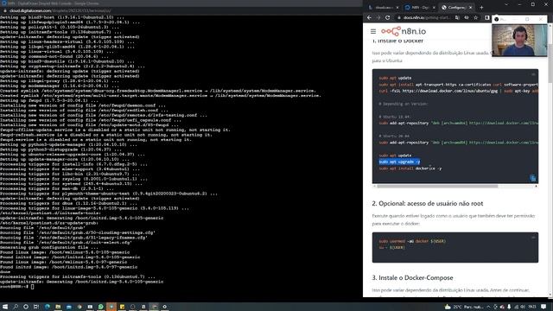Image resolution: width=553 pixels, height=311 pixels.
Task: Open Microsoft Edge from taskbar
Action: (x=48, y=307)
